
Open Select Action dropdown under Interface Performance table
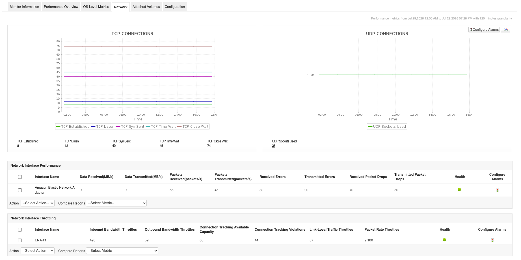pos(38,203)
